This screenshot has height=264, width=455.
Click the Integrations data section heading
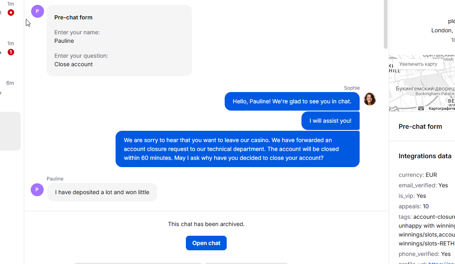(425, 156)
